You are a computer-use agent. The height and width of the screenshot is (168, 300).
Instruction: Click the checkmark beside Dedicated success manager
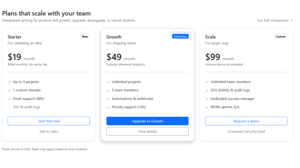(x=207, y=99)
